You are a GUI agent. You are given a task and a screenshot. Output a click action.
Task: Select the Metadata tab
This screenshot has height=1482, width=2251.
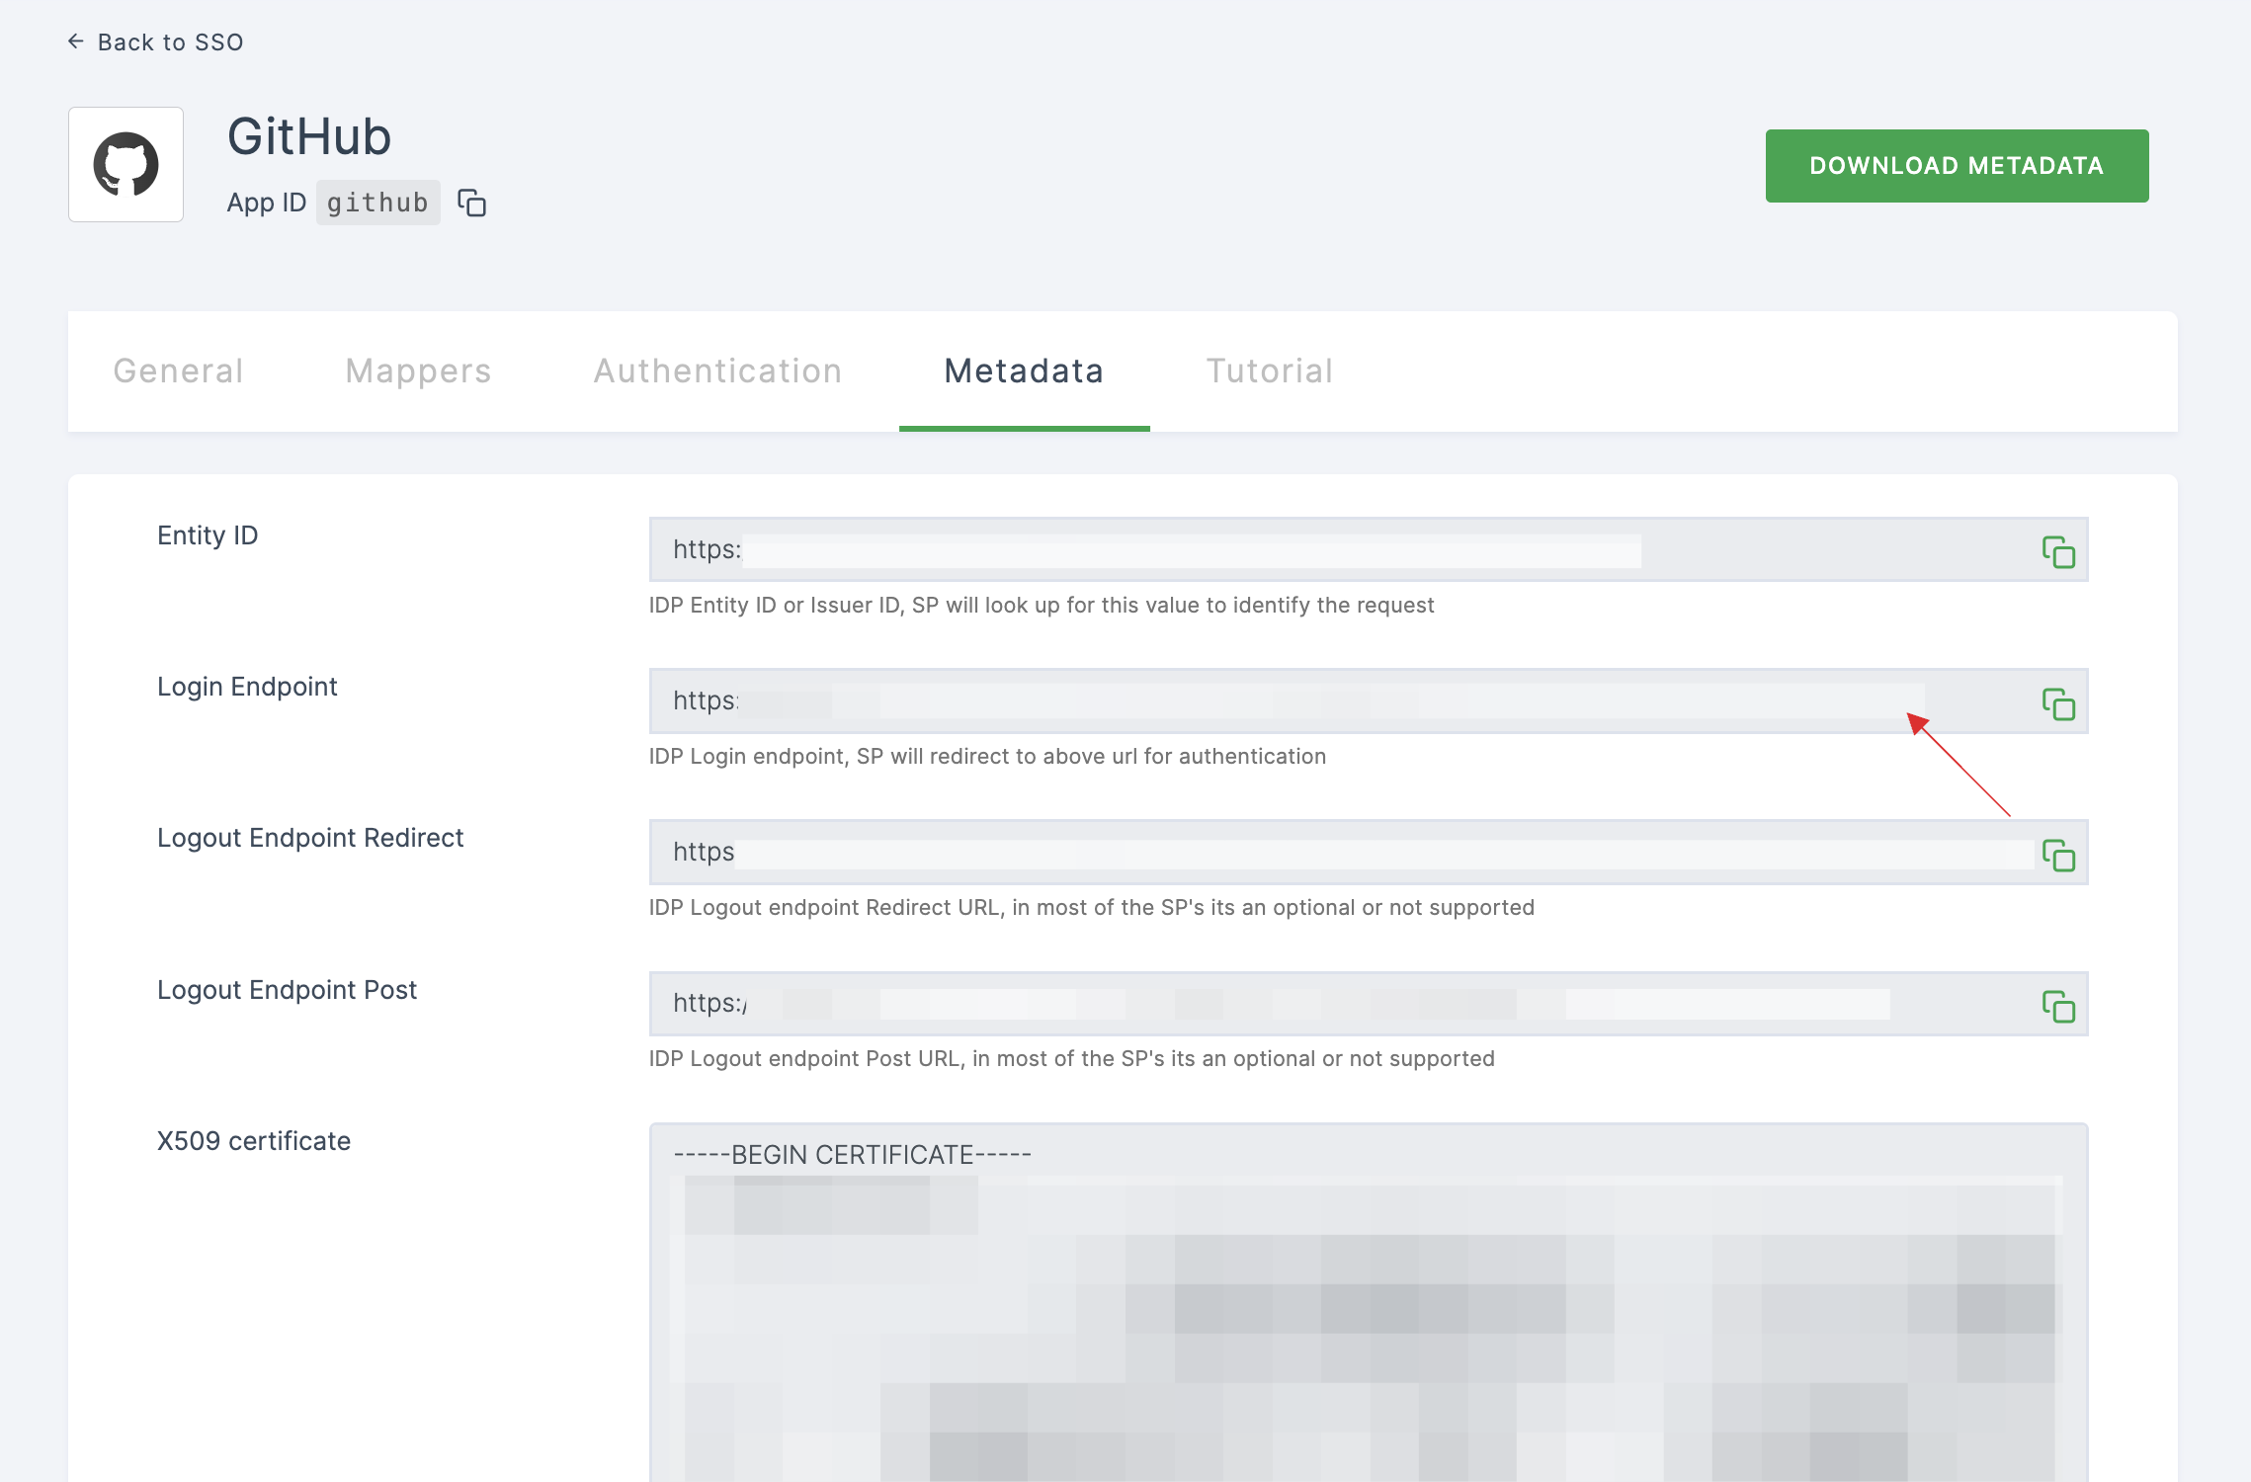click(1024, 370)
